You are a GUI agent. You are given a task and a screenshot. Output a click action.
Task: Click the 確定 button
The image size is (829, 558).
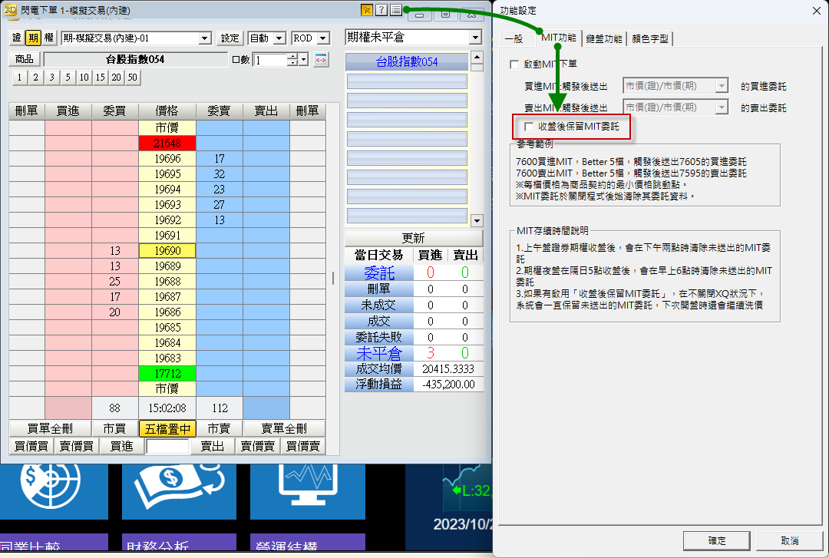(716, 541)
